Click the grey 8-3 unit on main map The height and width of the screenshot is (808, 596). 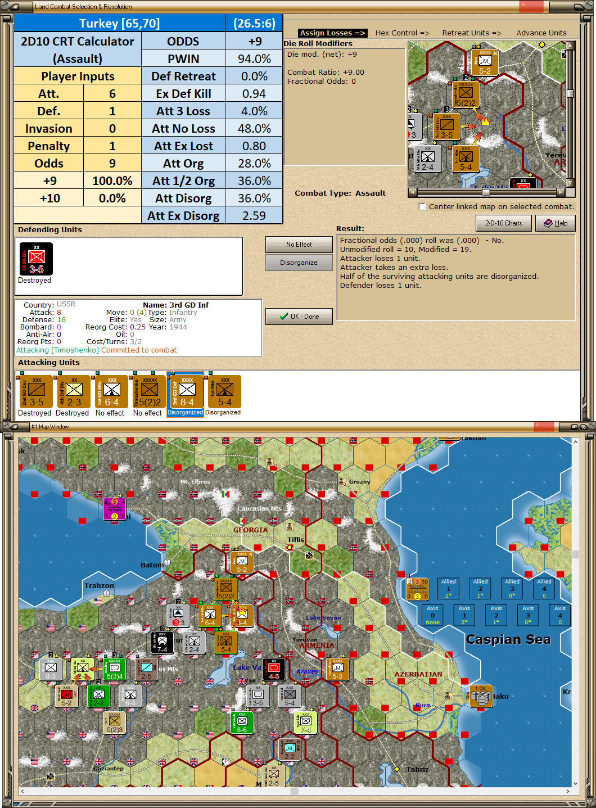51,669
